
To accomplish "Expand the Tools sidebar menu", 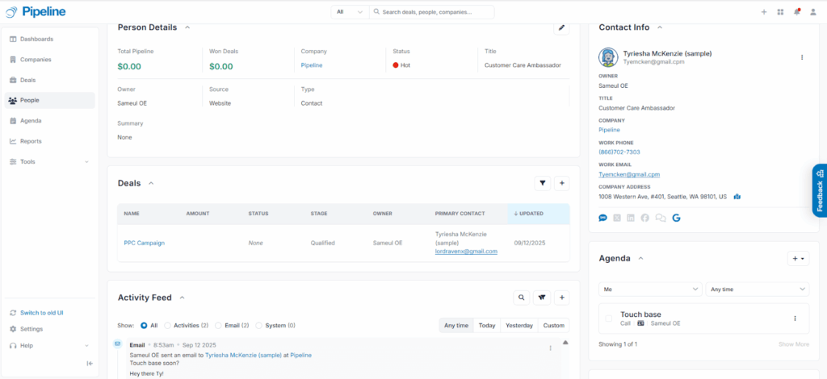I will point(48,161).
